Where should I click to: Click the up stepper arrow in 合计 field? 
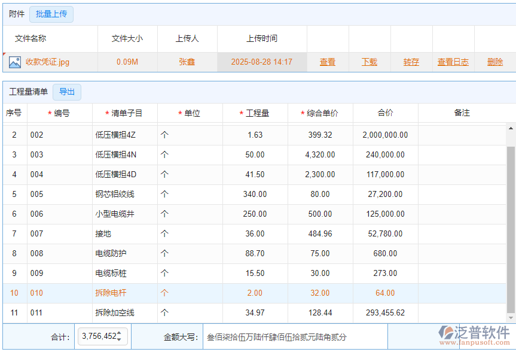pos(120,333)
